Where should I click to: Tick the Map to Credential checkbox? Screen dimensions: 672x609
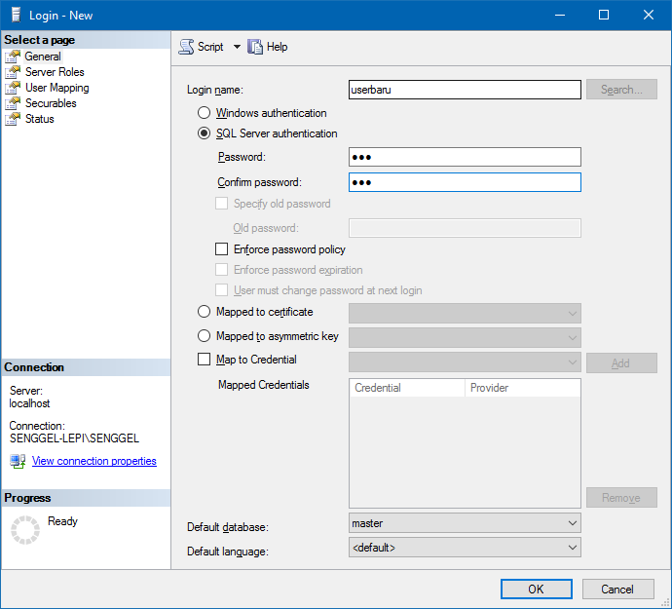tap(204, 359)
